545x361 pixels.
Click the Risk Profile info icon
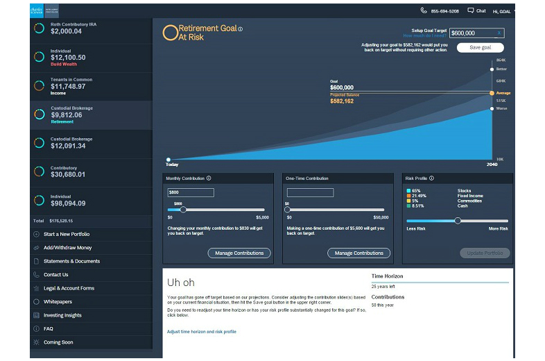coord(431,178)
